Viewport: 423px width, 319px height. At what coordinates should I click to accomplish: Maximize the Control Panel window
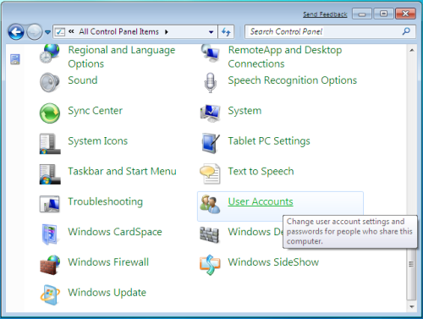click(383, 14)
